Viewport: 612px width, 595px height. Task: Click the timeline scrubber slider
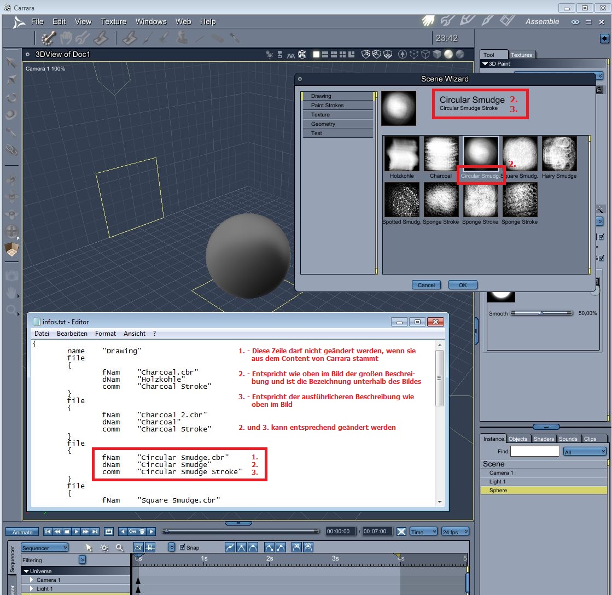[241, 531]
